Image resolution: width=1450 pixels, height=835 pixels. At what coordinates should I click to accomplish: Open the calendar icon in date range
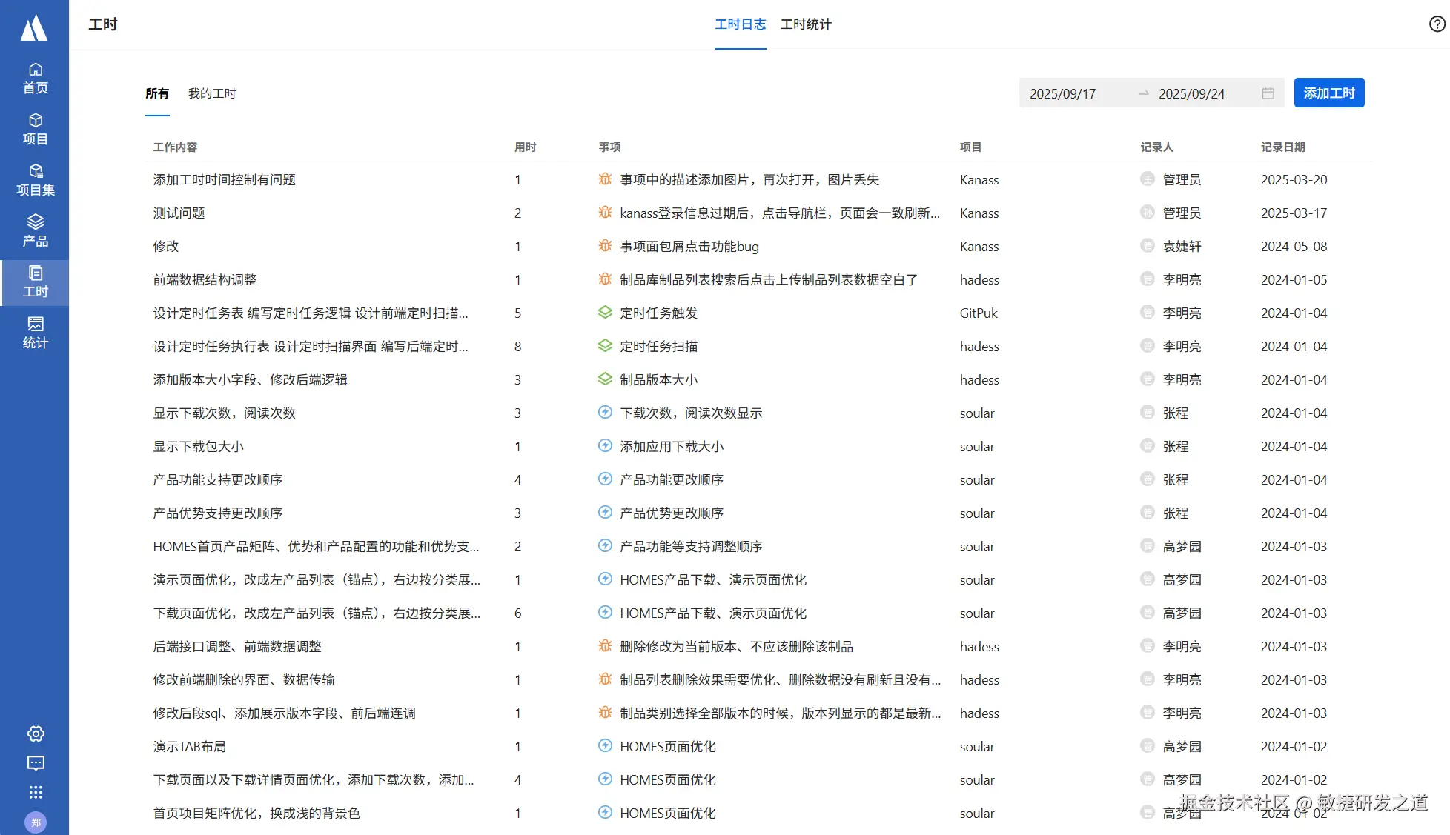pos(1268,93)
